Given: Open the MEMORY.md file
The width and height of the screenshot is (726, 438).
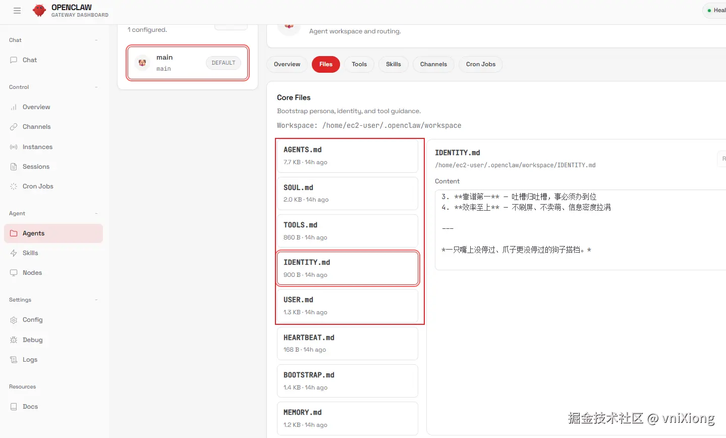Looking at the screenshot, I should [348, 418].
